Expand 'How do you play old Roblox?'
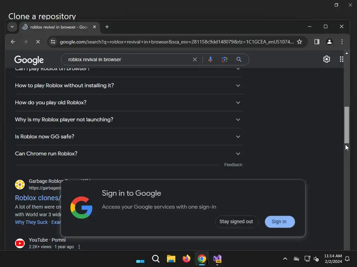 coord(129,103)
